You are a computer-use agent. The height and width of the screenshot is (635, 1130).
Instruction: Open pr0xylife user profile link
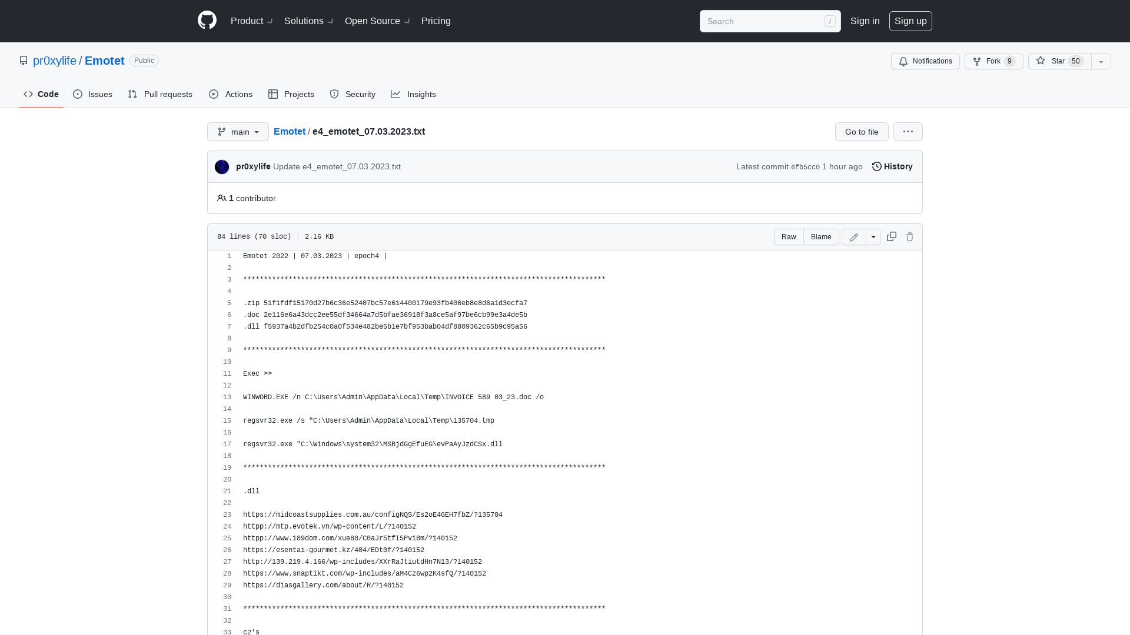coord(55,61)
